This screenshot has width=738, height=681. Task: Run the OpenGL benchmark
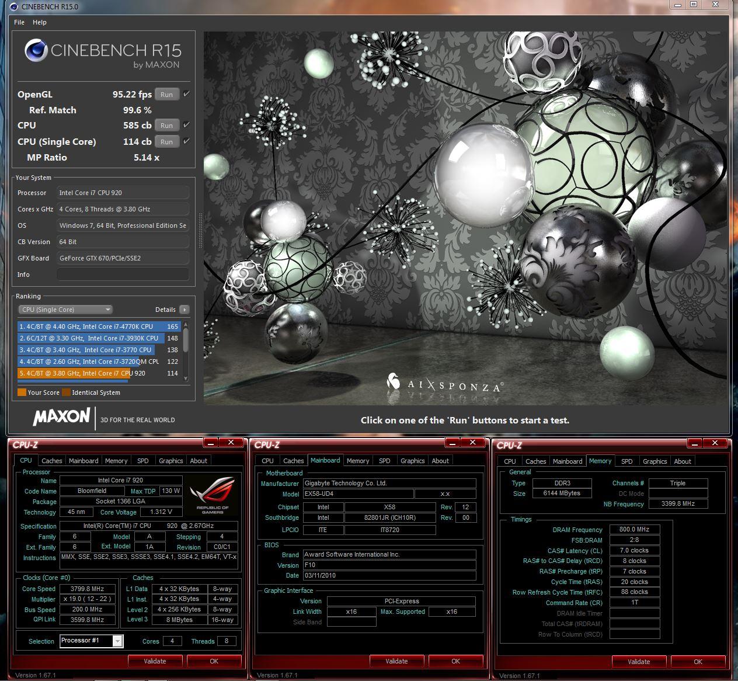pos(166,95)
